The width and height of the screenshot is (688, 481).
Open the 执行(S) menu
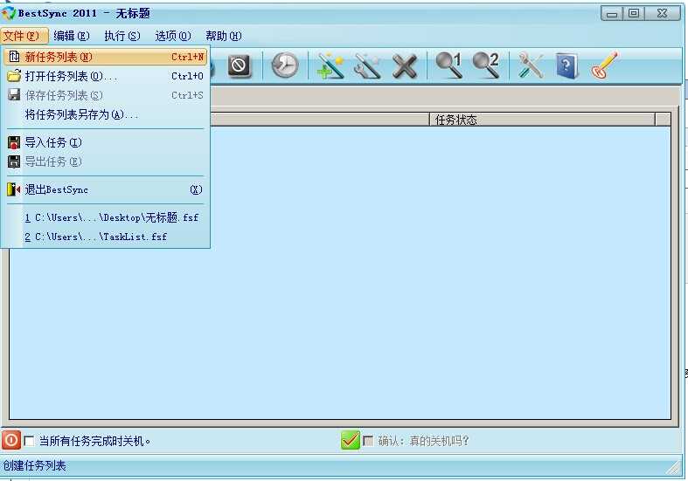pyautogui.click(x=122, y=36)
